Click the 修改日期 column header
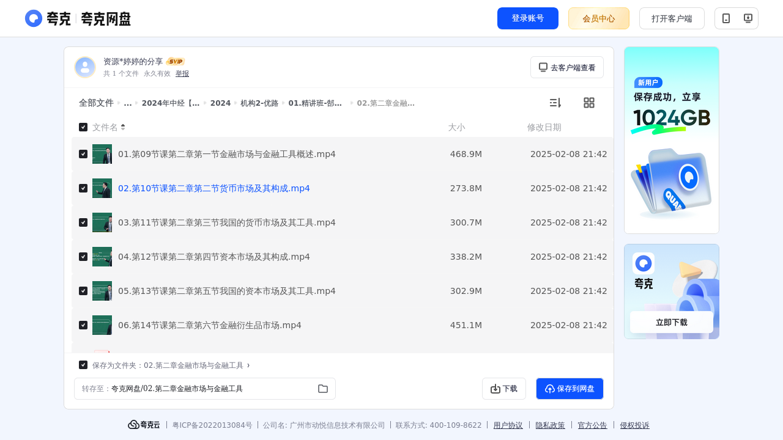The height and width of the screenshot is (440, 783). (x=544, y=127)
